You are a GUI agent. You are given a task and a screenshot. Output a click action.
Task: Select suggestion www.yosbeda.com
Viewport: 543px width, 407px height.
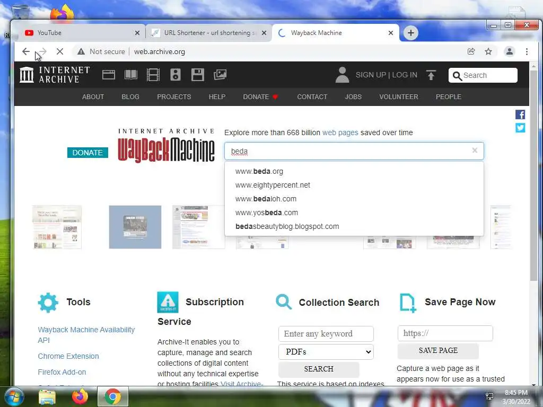[354, 213]
